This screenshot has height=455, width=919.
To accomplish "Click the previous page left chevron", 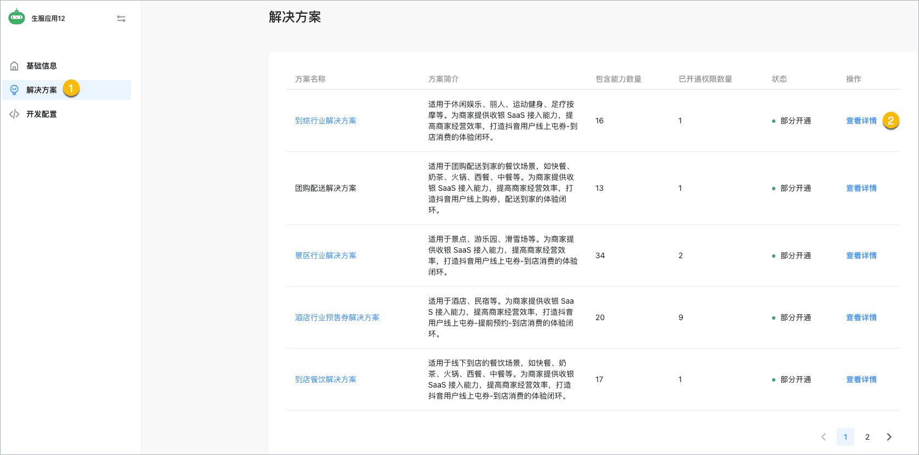I will [824, 437].
